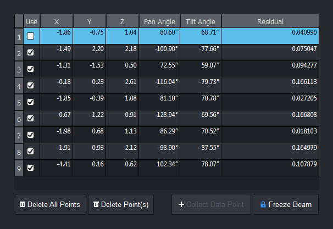The height and width of the screenshot is (229, 333).
Task: Click the Pan Angle column header
Action: pos(159,21)
